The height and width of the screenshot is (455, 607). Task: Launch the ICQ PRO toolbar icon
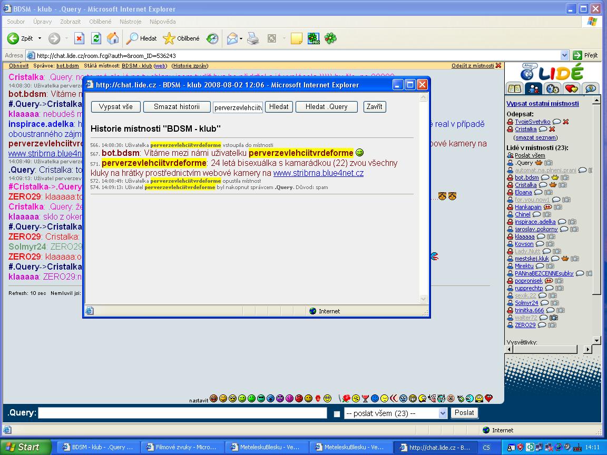pyautogui.click(x=313, y=38)
